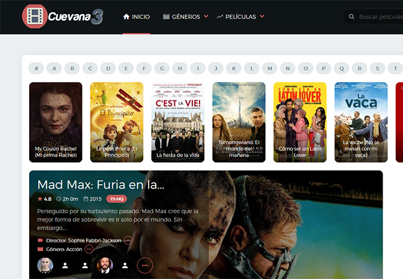Expand more directors ellipsis button
Image resolution: width=403 pixels, height=279 pixels.
coord(128,241)
